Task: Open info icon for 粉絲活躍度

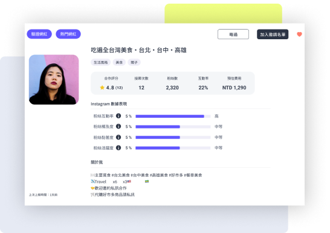Action: pyautogui.click(x=118, y=148)
